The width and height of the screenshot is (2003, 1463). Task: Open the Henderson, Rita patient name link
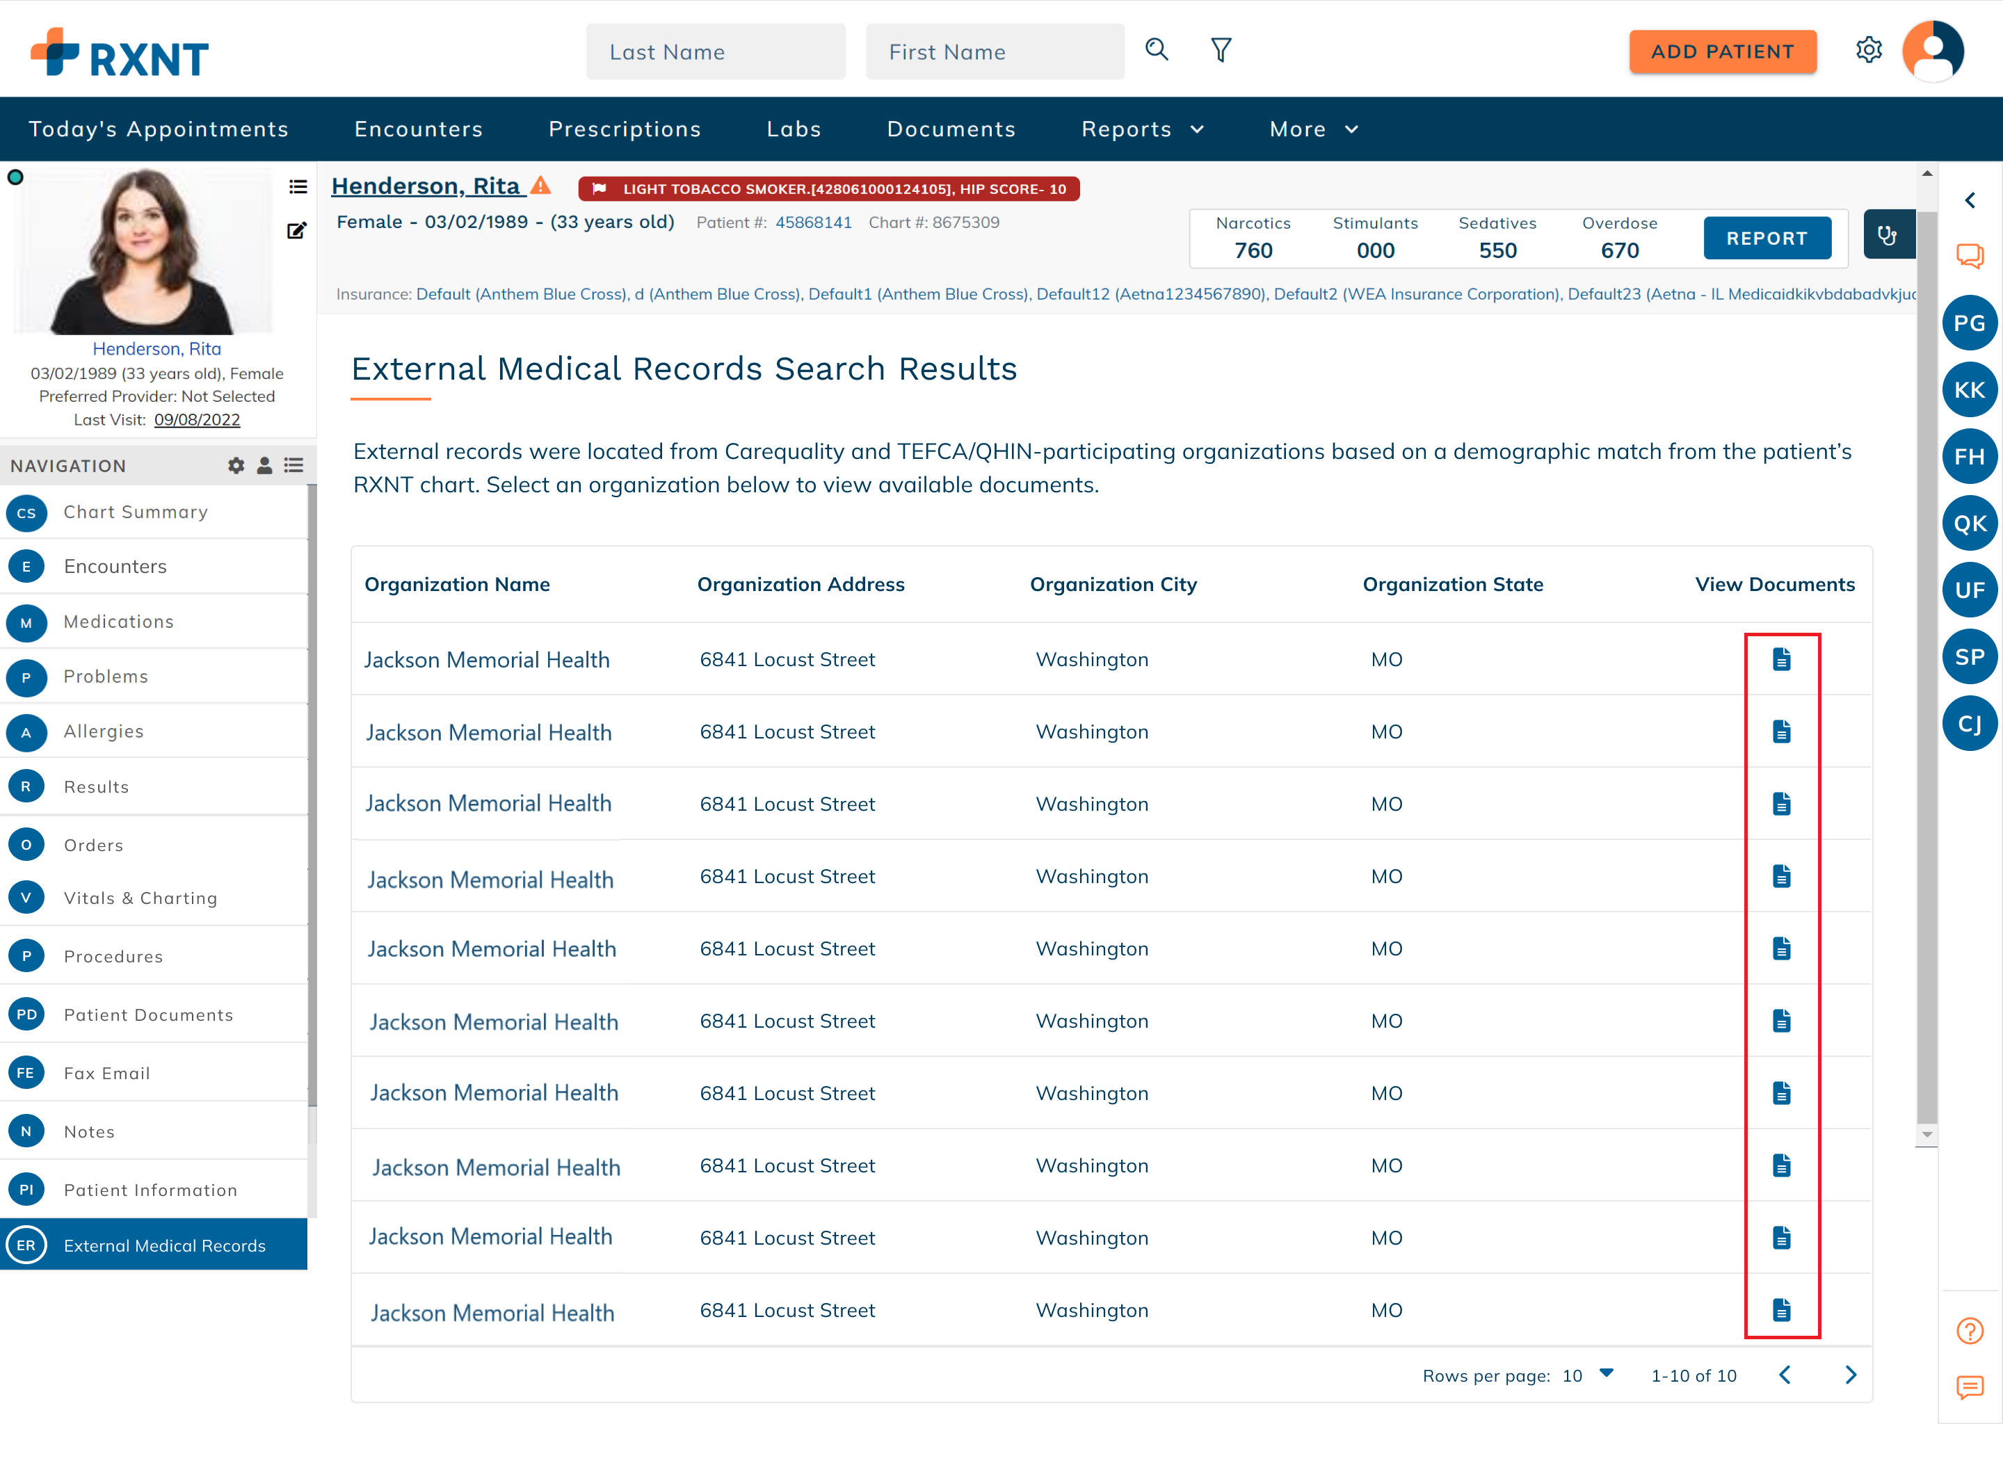pyautogui.click(x=425, y=186)
